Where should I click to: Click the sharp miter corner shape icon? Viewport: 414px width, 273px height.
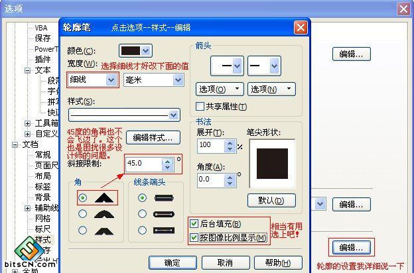104,198
